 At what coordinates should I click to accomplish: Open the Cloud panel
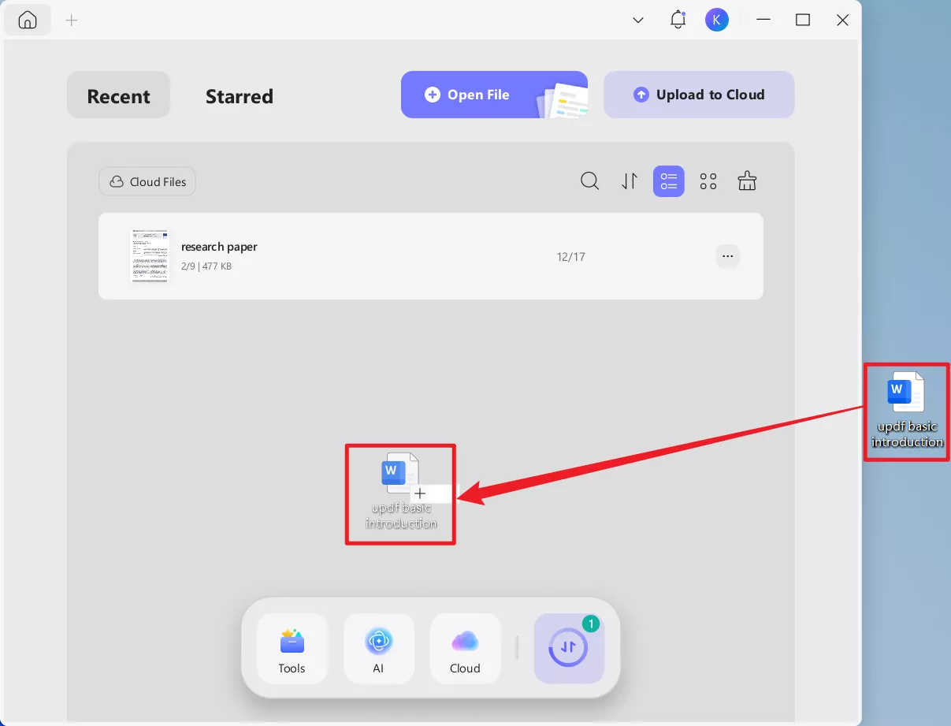coord(465,647)
